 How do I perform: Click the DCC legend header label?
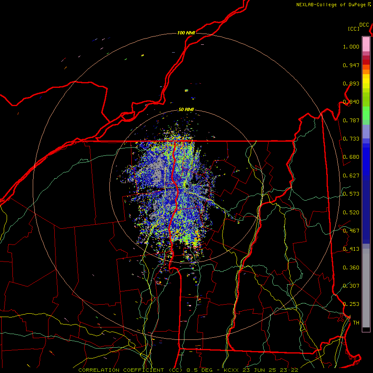tap(364, 25)
